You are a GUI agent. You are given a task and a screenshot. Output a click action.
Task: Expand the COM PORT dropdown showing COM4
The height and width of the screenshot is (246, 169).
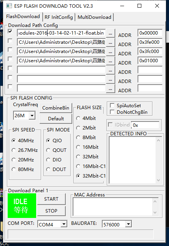click(x=64, y=224)
